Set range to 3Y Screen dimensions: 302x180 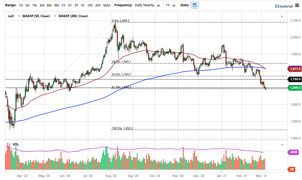(x=76, y=5)
